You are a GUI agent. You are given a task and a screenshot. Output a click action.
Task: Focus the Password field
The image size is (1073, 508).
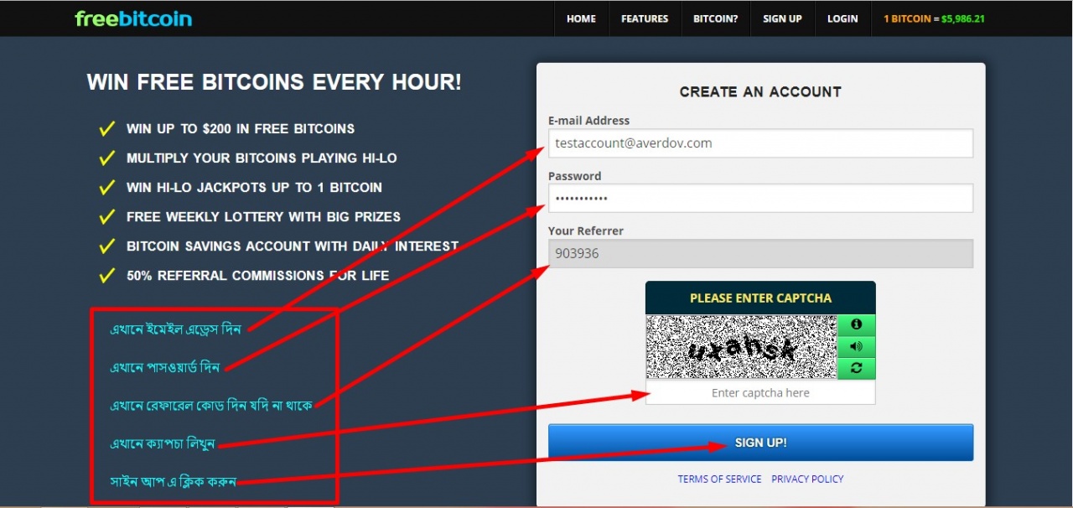(760, 199)
